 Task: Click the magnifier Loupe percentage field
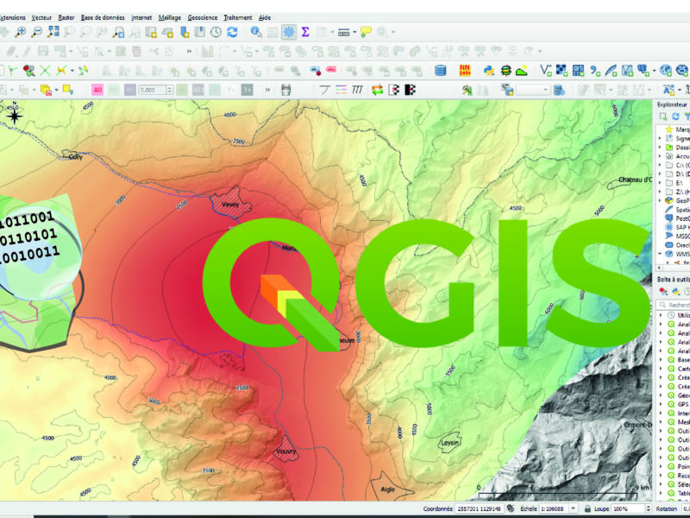[625, 509]
